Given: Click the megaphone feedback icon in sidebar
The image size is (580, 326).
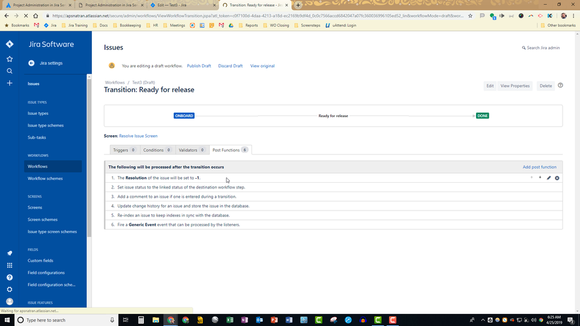Looking at the screenshot, I should pyautogui.click(x=10, y=253).
